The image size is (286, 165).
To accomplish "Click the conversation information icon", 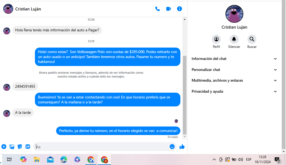I will pyautogui.click(x=180, y=9).
